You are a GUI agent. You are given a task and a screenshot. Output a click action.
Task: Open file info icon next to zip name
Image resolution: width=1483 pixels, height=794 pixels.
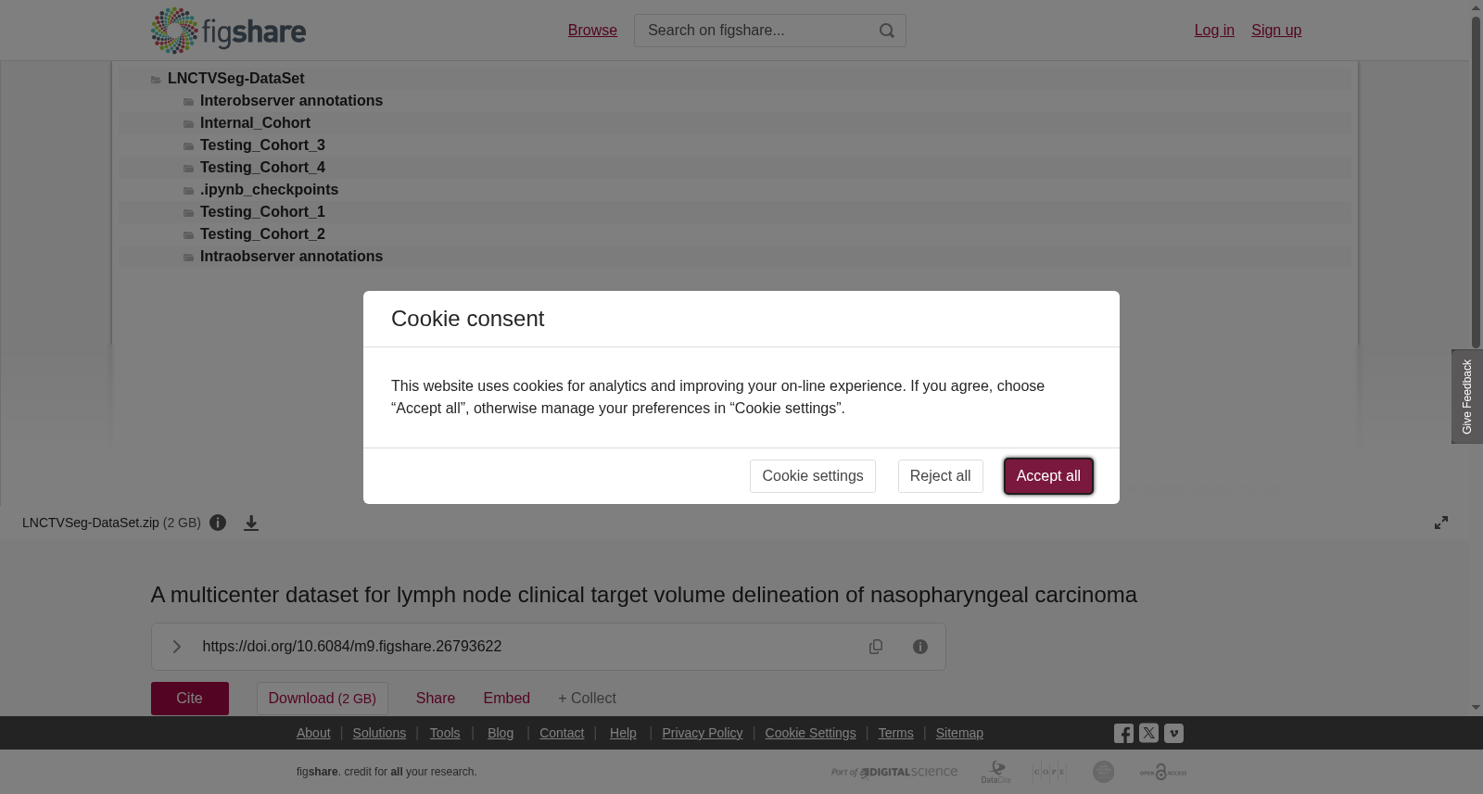pyautogui.click(x=218, y=523)
